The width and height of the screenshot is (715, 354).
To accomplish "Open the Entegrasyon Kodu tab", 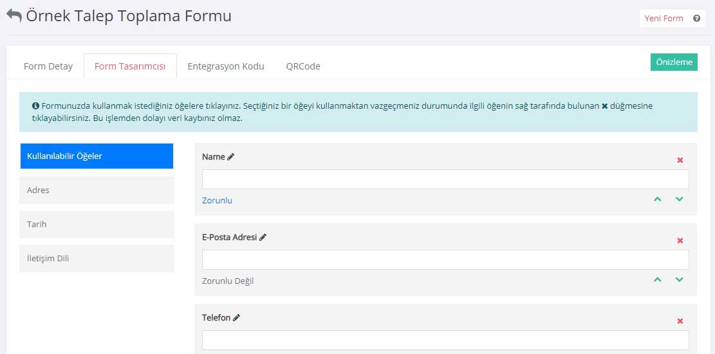I will tap(226, 66).
